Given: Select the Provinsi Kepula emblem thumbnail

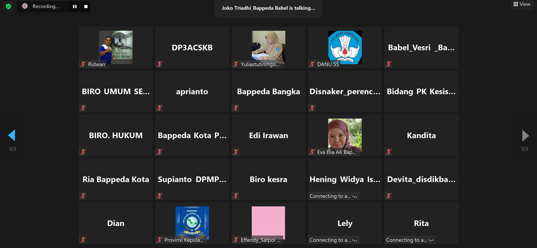Looking at the screenshot, I should 192,223.
